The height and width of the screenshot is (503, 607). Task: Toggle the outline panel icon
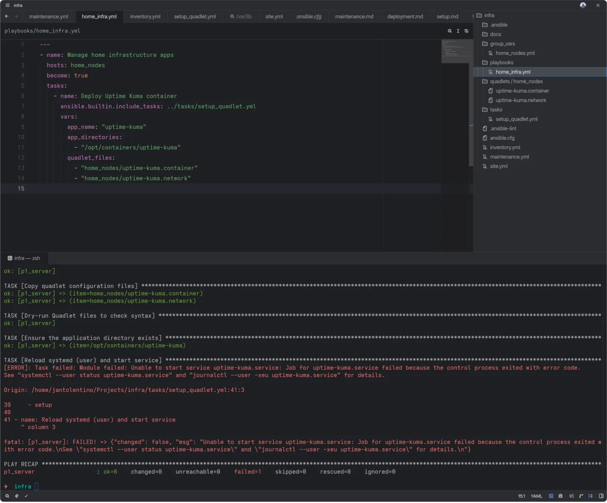(x=572, y=496)
